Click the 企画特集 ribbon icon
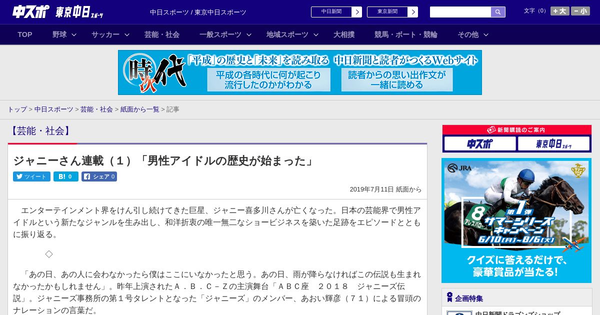 [x=449, y=297]
